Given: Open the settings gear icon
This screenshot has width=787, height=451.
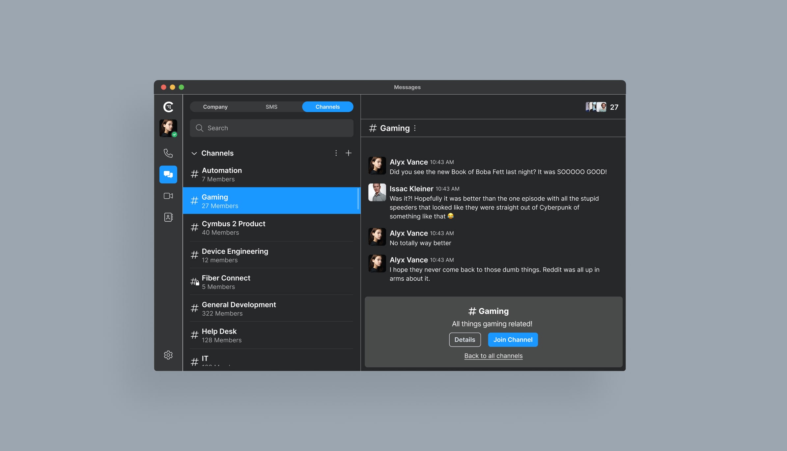Looking at the screenshot, I should tap(168, 355).
